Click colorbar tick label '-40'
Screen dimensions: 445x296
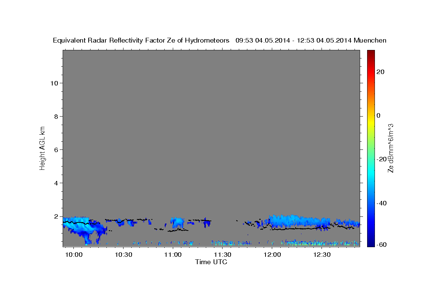(381, 203)
